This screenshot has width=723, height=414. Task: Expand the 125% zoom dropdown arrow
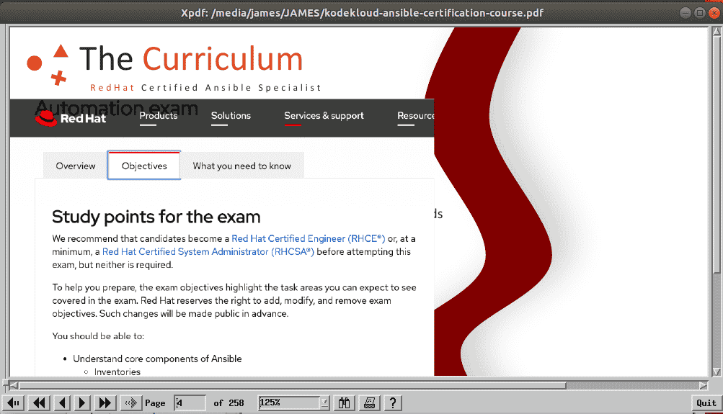click(324, 403)
